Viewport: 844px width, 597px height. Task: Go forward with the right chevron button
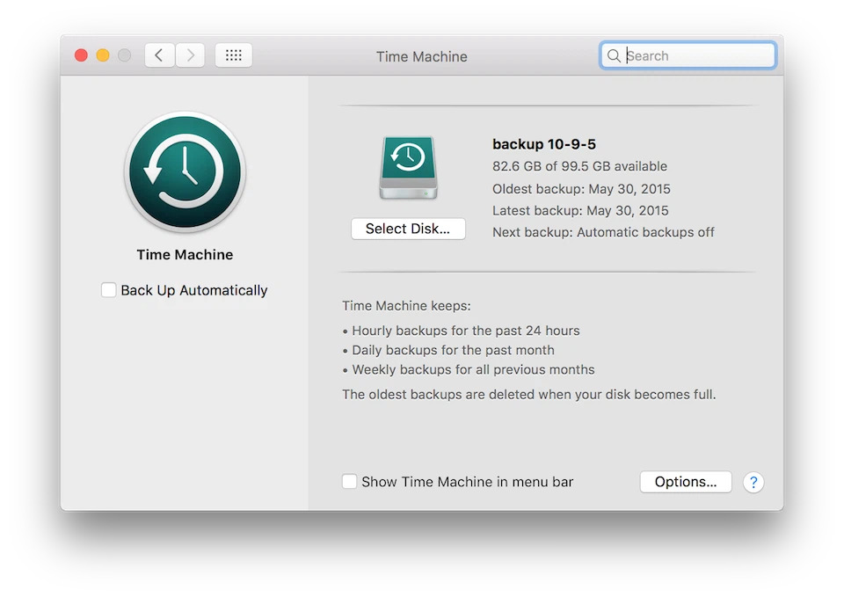click(190, 55)
